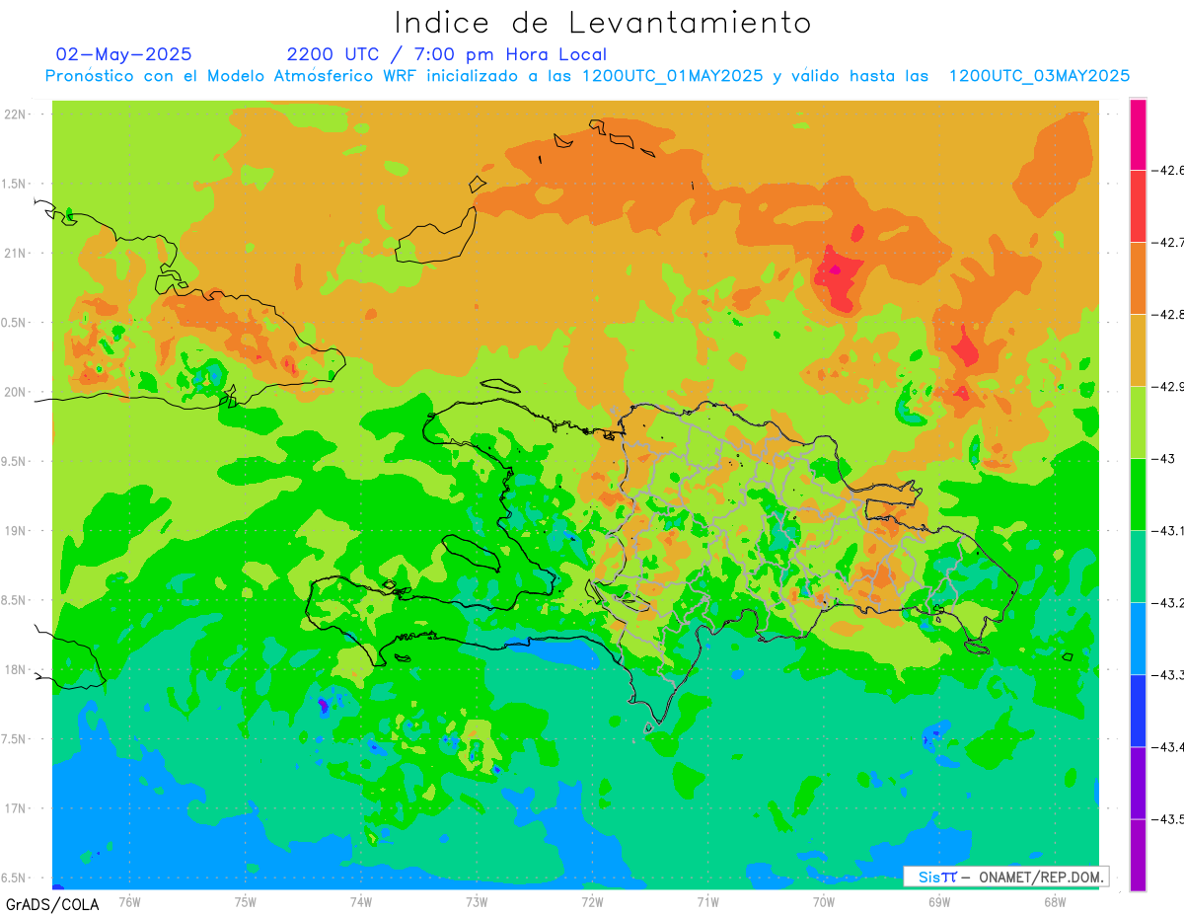Click the yellow-green legend swatch below -42.9
Screen dimensions: 1184x915
[1138, 421]
